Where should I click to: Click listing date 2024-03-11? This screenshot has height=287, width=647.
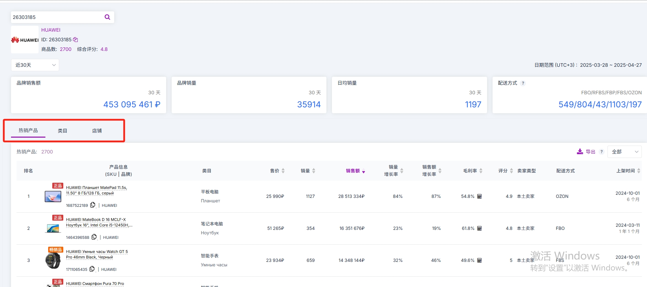tap(628, 225)
